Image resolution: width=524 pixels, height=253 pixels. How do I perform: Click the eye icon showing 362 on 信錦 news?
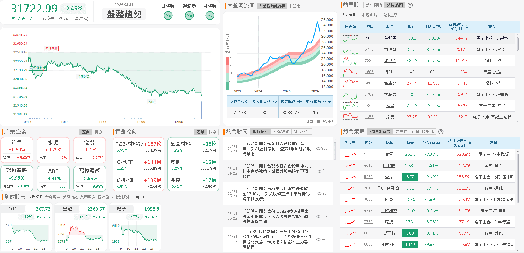pyautogui.click(x=319, y=216)
